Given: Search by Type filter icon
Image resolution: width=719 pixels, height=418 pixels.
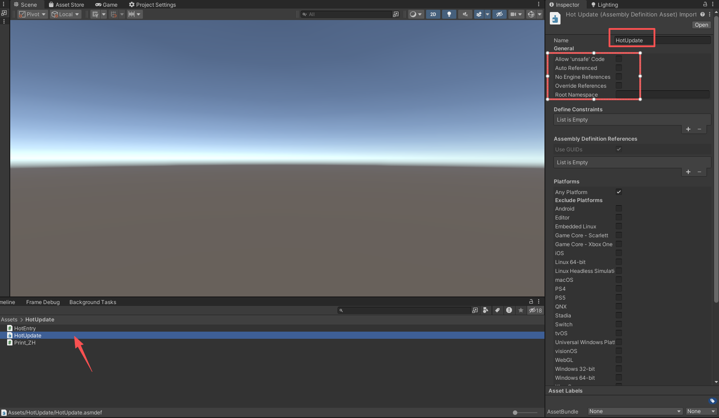Looking at the screenshot, I should click(x=486, y=310).
